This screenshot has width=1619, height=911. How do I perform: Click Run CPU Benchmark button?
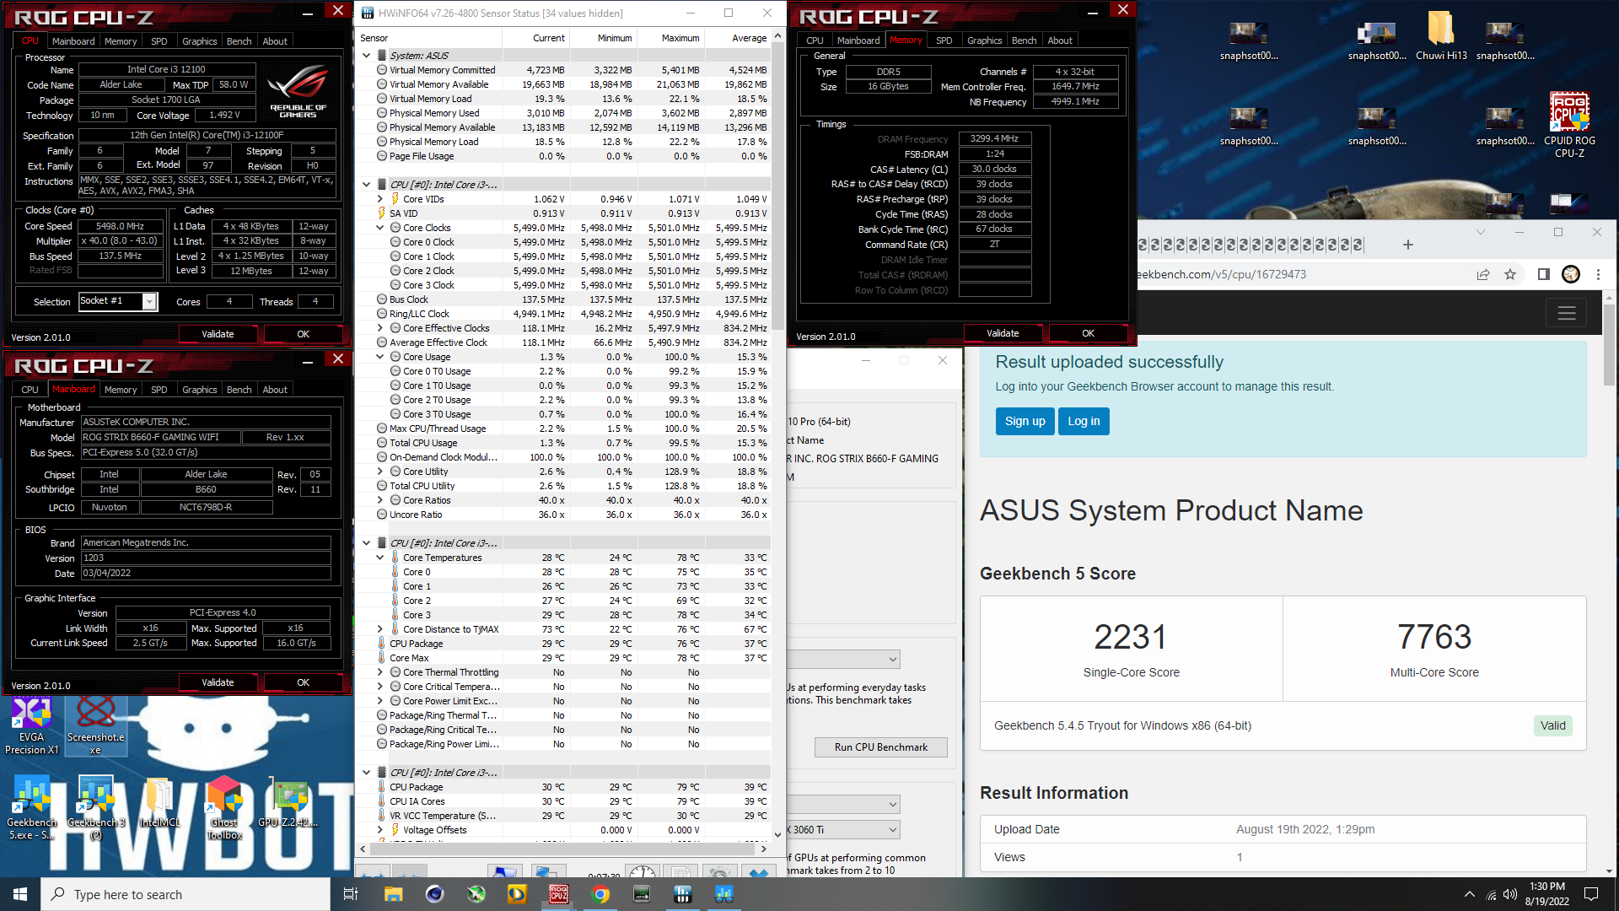coord(880,747)
